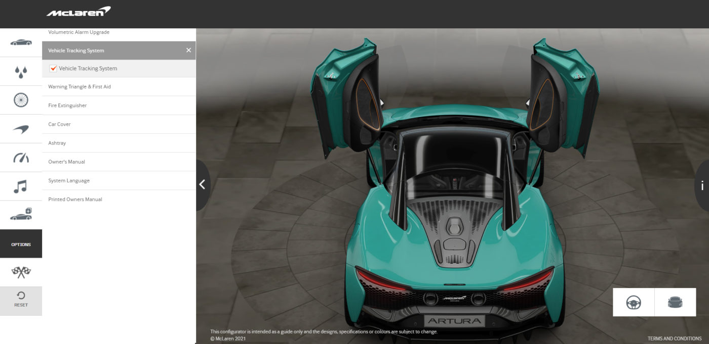Expand the System Language option
Viewport: 709px width, 344px height.
click(x=119, y=180)
